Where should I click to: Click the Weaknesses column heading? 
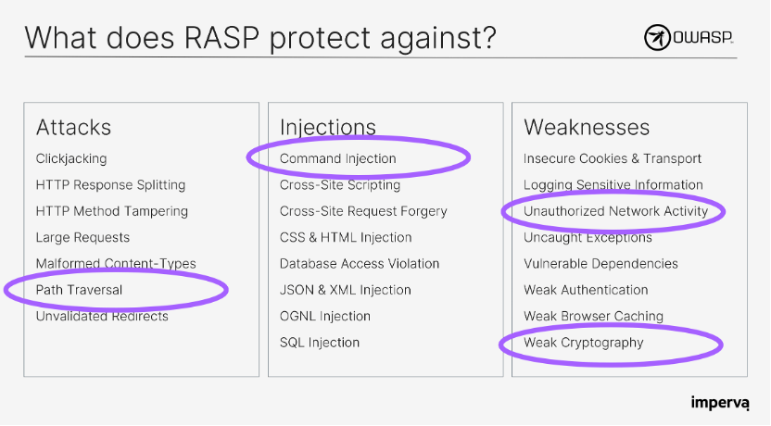(587, 128)
